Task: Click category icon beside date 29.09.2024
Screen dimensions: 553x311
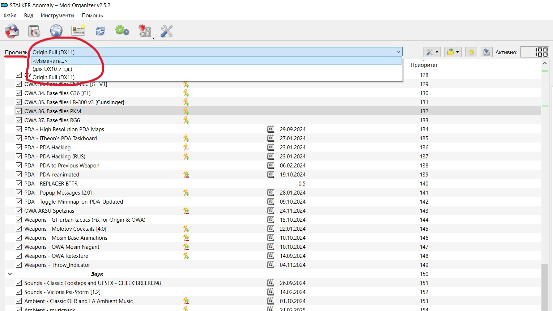Action: (x=271, y=129)
